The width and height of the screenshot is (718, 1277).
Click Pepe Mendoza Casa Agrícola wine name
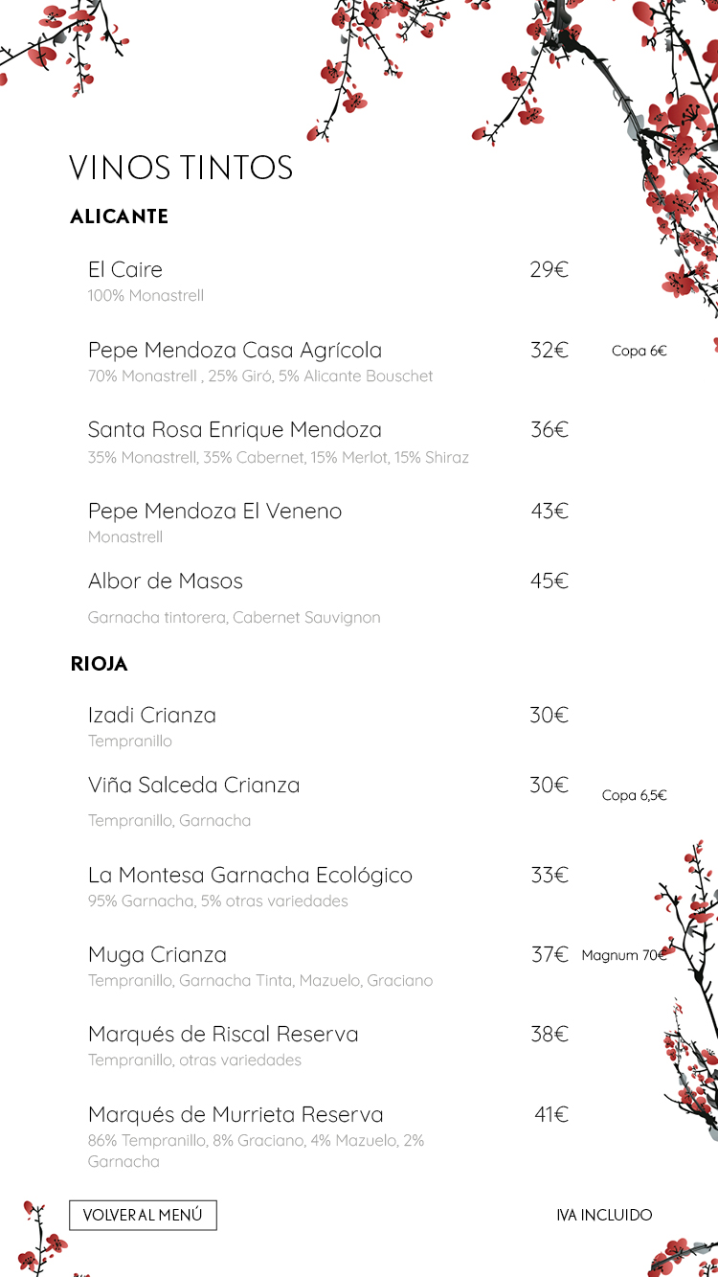(235, 351)
